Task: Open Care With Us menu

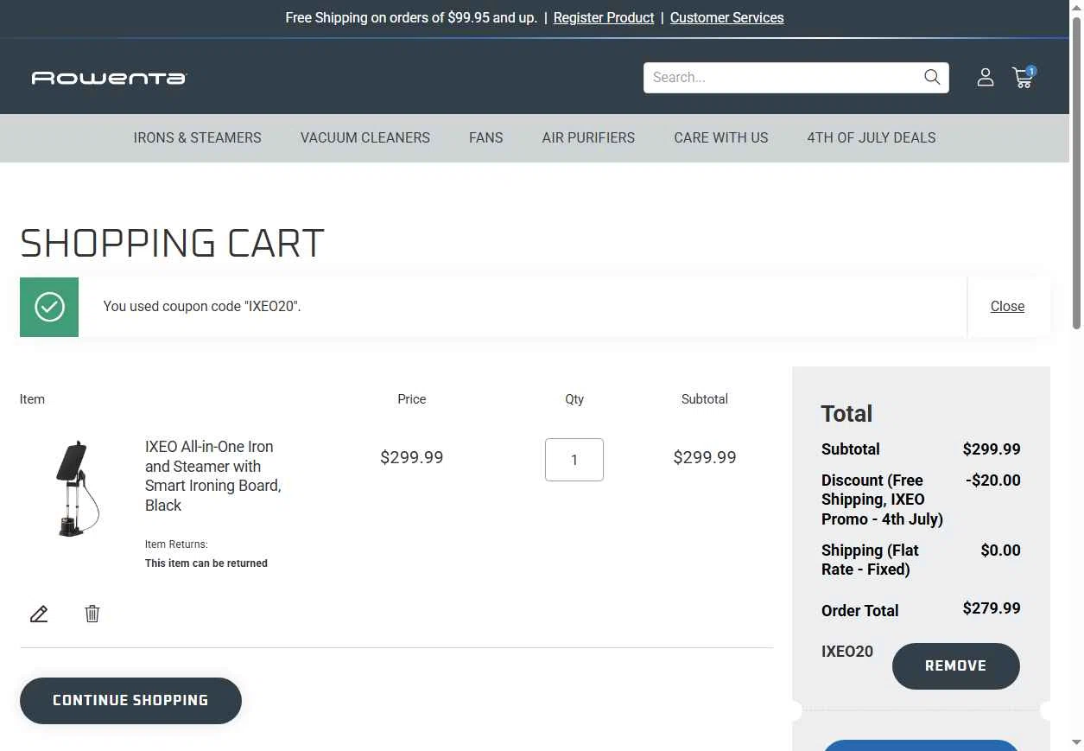Action: [x=721, y=137]
